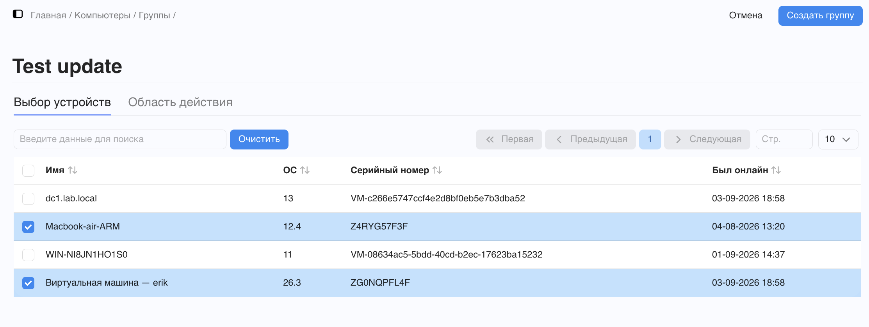
Task: Go to the Первая page
Action: 509,139
